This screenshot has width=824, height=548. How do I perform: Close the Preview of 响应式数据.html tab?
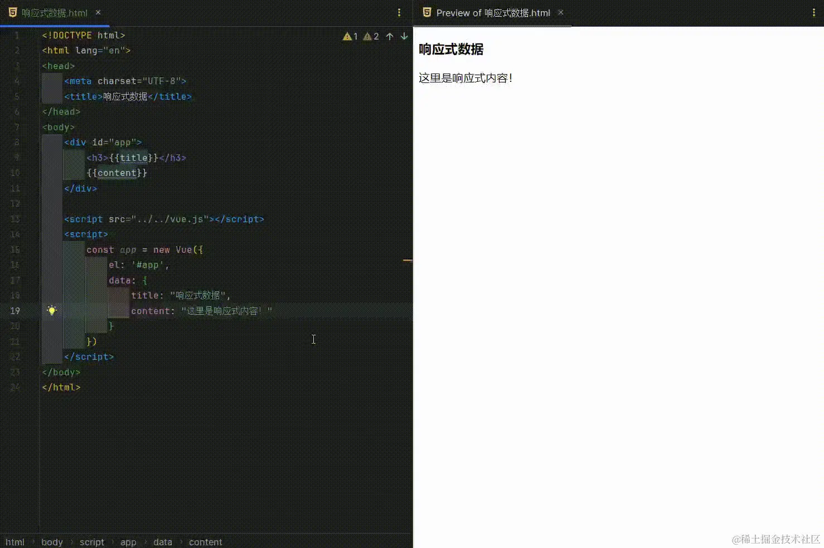(x=561, y=12)
